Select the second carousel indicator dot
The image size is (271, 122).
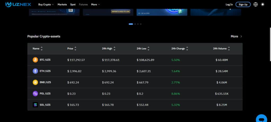(x=135, y=24)
